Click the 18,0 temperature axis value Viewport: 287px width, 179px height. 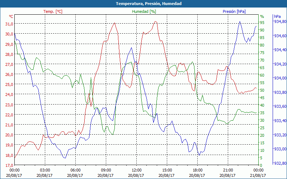click(x=9, y=155)
